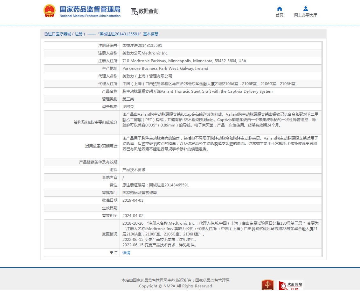Select 美敦力公司Medtronic Inc. registrant name
This screenshot has height=296, width=360.
[145, 53]
